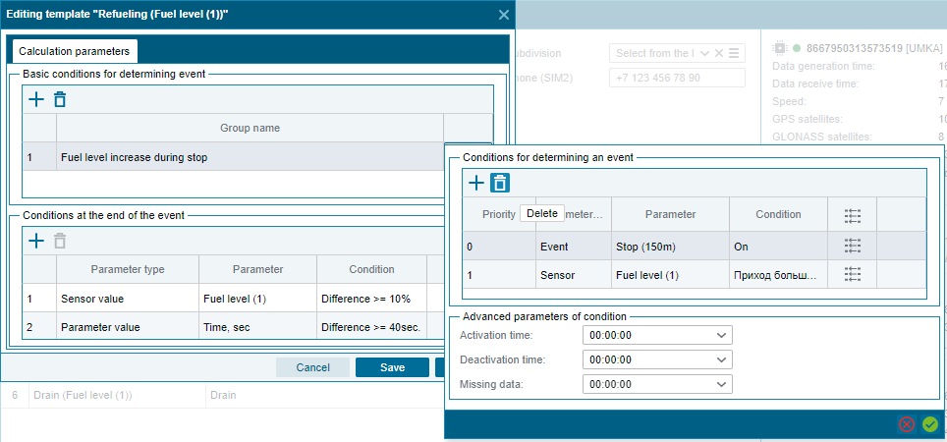Open the subdivision 'Select from the l' dropdown
Image resolution: width=947 pixels, height=442 pixels.
click(x=704, y=53)
